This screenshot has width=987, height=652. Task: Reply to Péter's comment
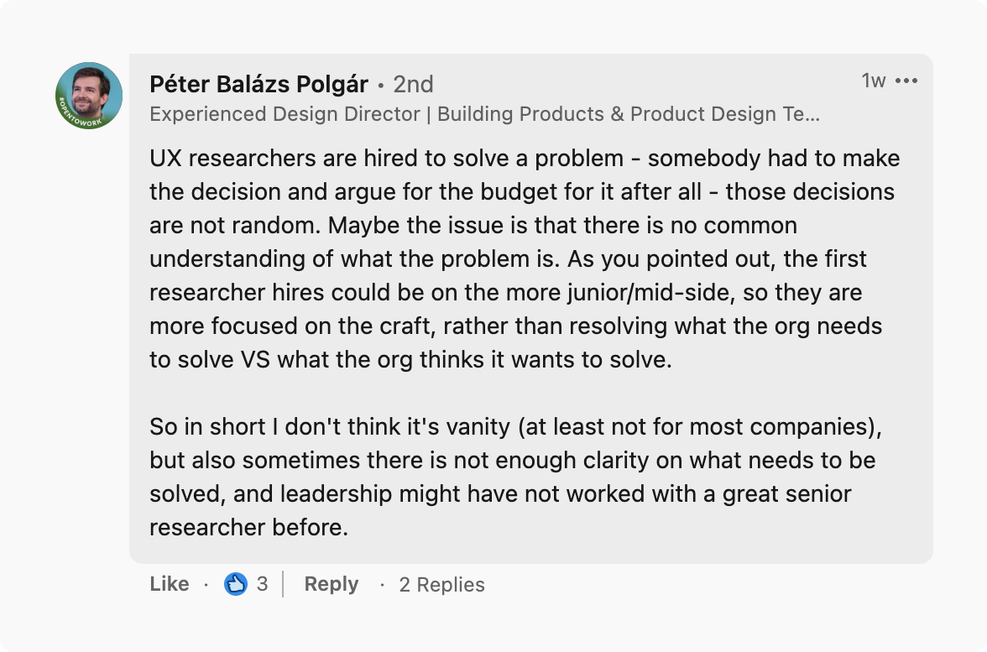click(331, 584)
